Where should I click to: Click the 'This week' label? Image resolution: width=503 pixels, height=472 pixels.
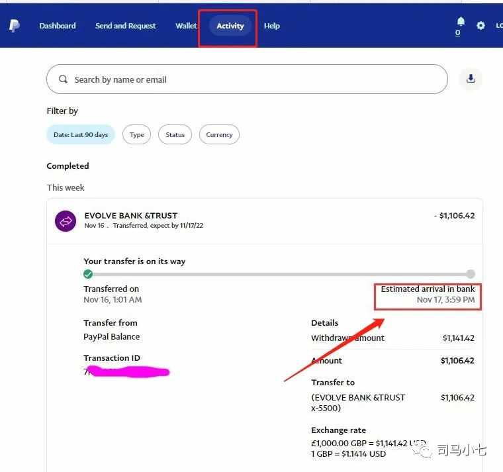[66, 187]
